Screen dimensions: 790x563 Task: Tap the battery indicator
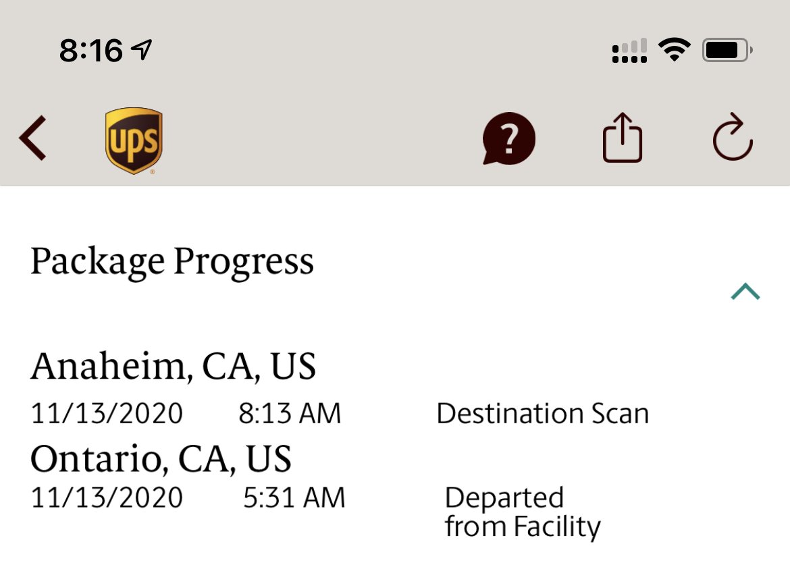point(727,50)
